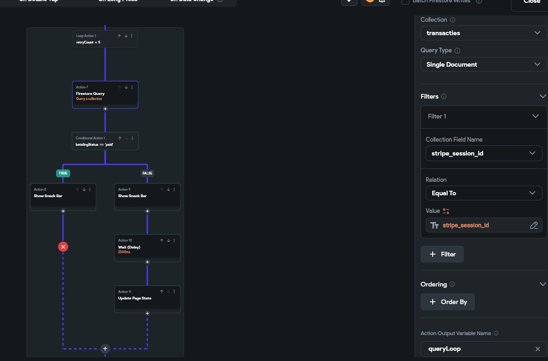Add action below Firestore Query node
Image resolution: width=548 pixels, height=361 pixels.
click(105, 109)
